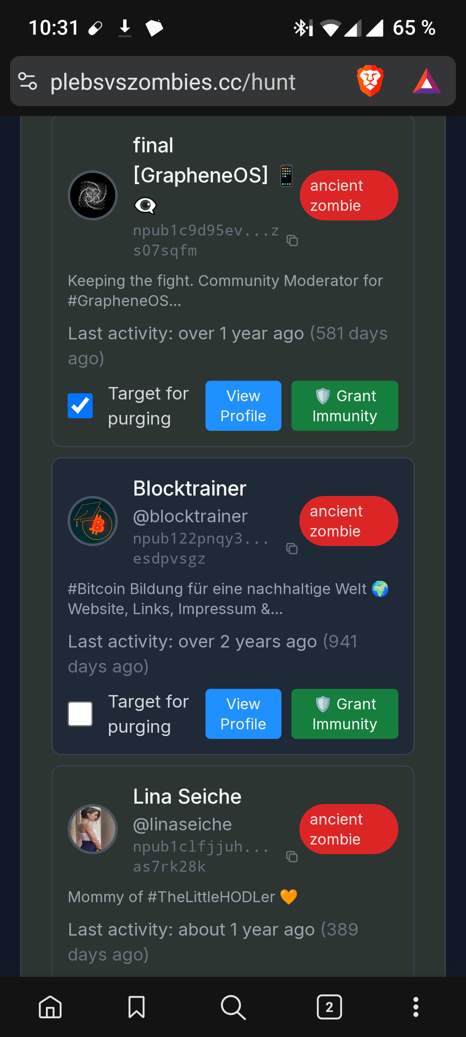Open Brave Rewards triangle icon
The width and height of the screenshot is (466, 1037).
click(x=426, y=81)
